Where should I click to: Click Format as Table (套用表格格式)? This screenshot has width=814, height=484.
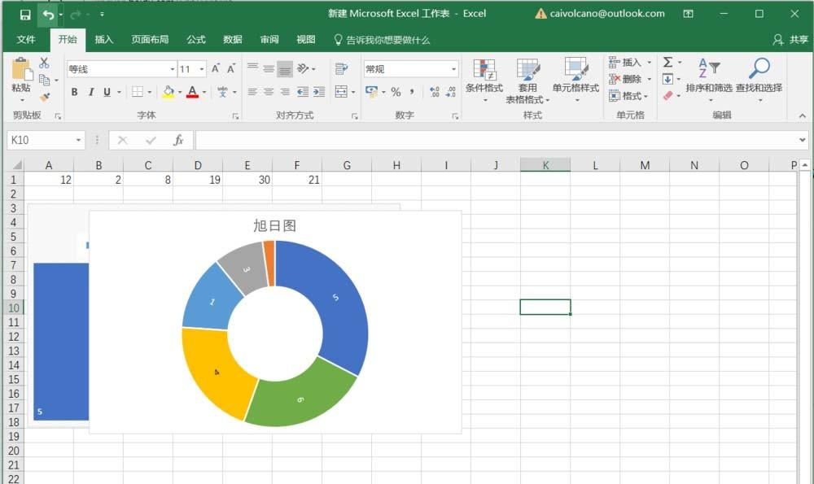[x=528, y=79]
